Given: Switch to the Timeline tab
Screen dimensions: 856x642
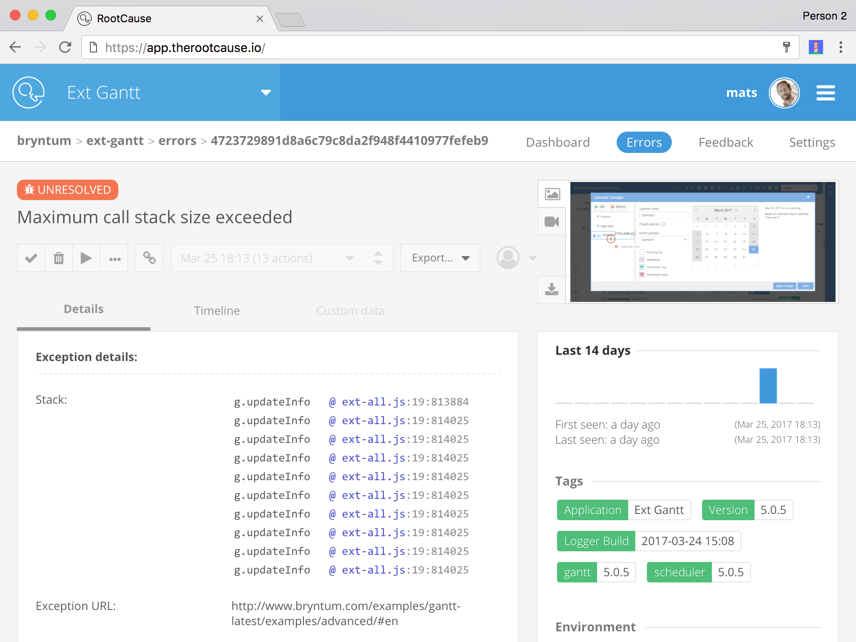Looking at the screenshot, I should coord(217,309).
